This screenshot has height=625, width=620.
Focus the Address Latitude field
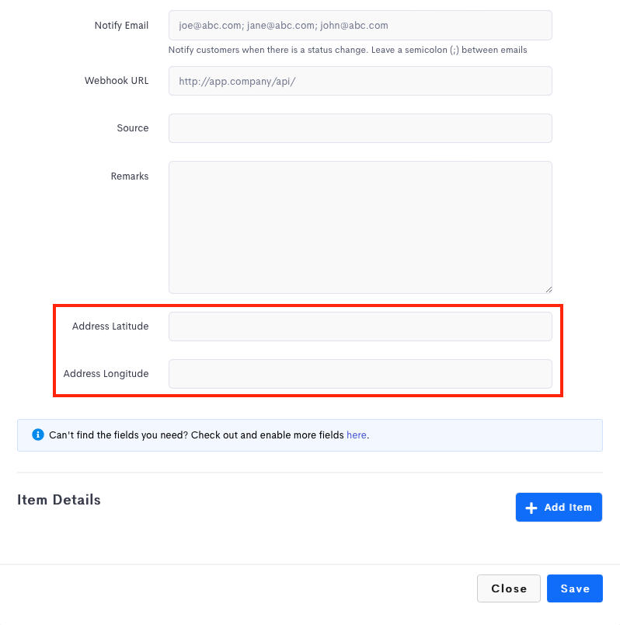pos(360,326)
